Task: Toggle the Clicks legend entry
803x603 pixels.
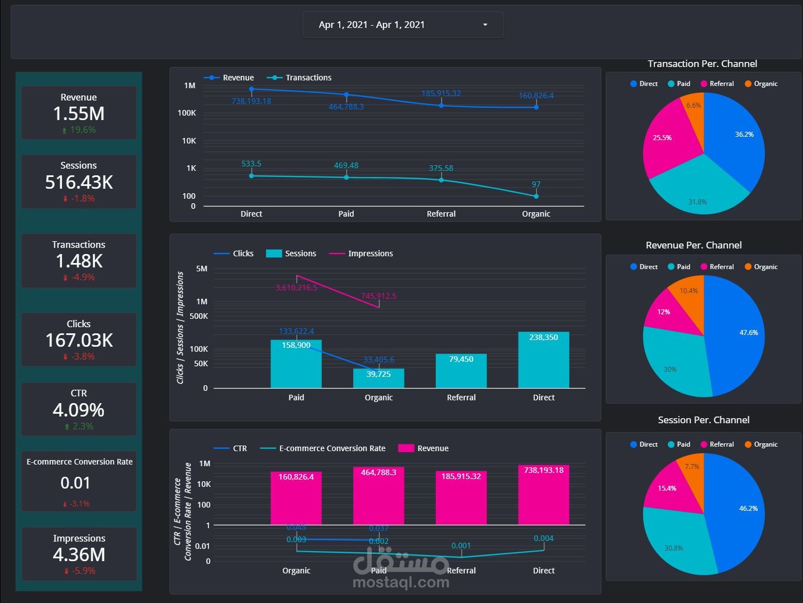Action: [234, 253]
